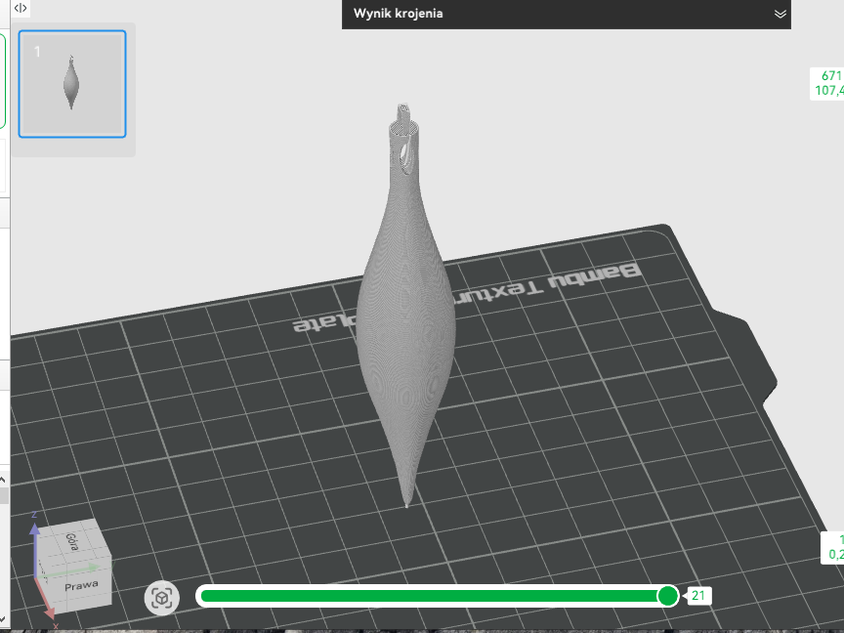844x633 pixels.
Task: Click the Prawa face of orientation cube
Action: click(x=81, y=586)
